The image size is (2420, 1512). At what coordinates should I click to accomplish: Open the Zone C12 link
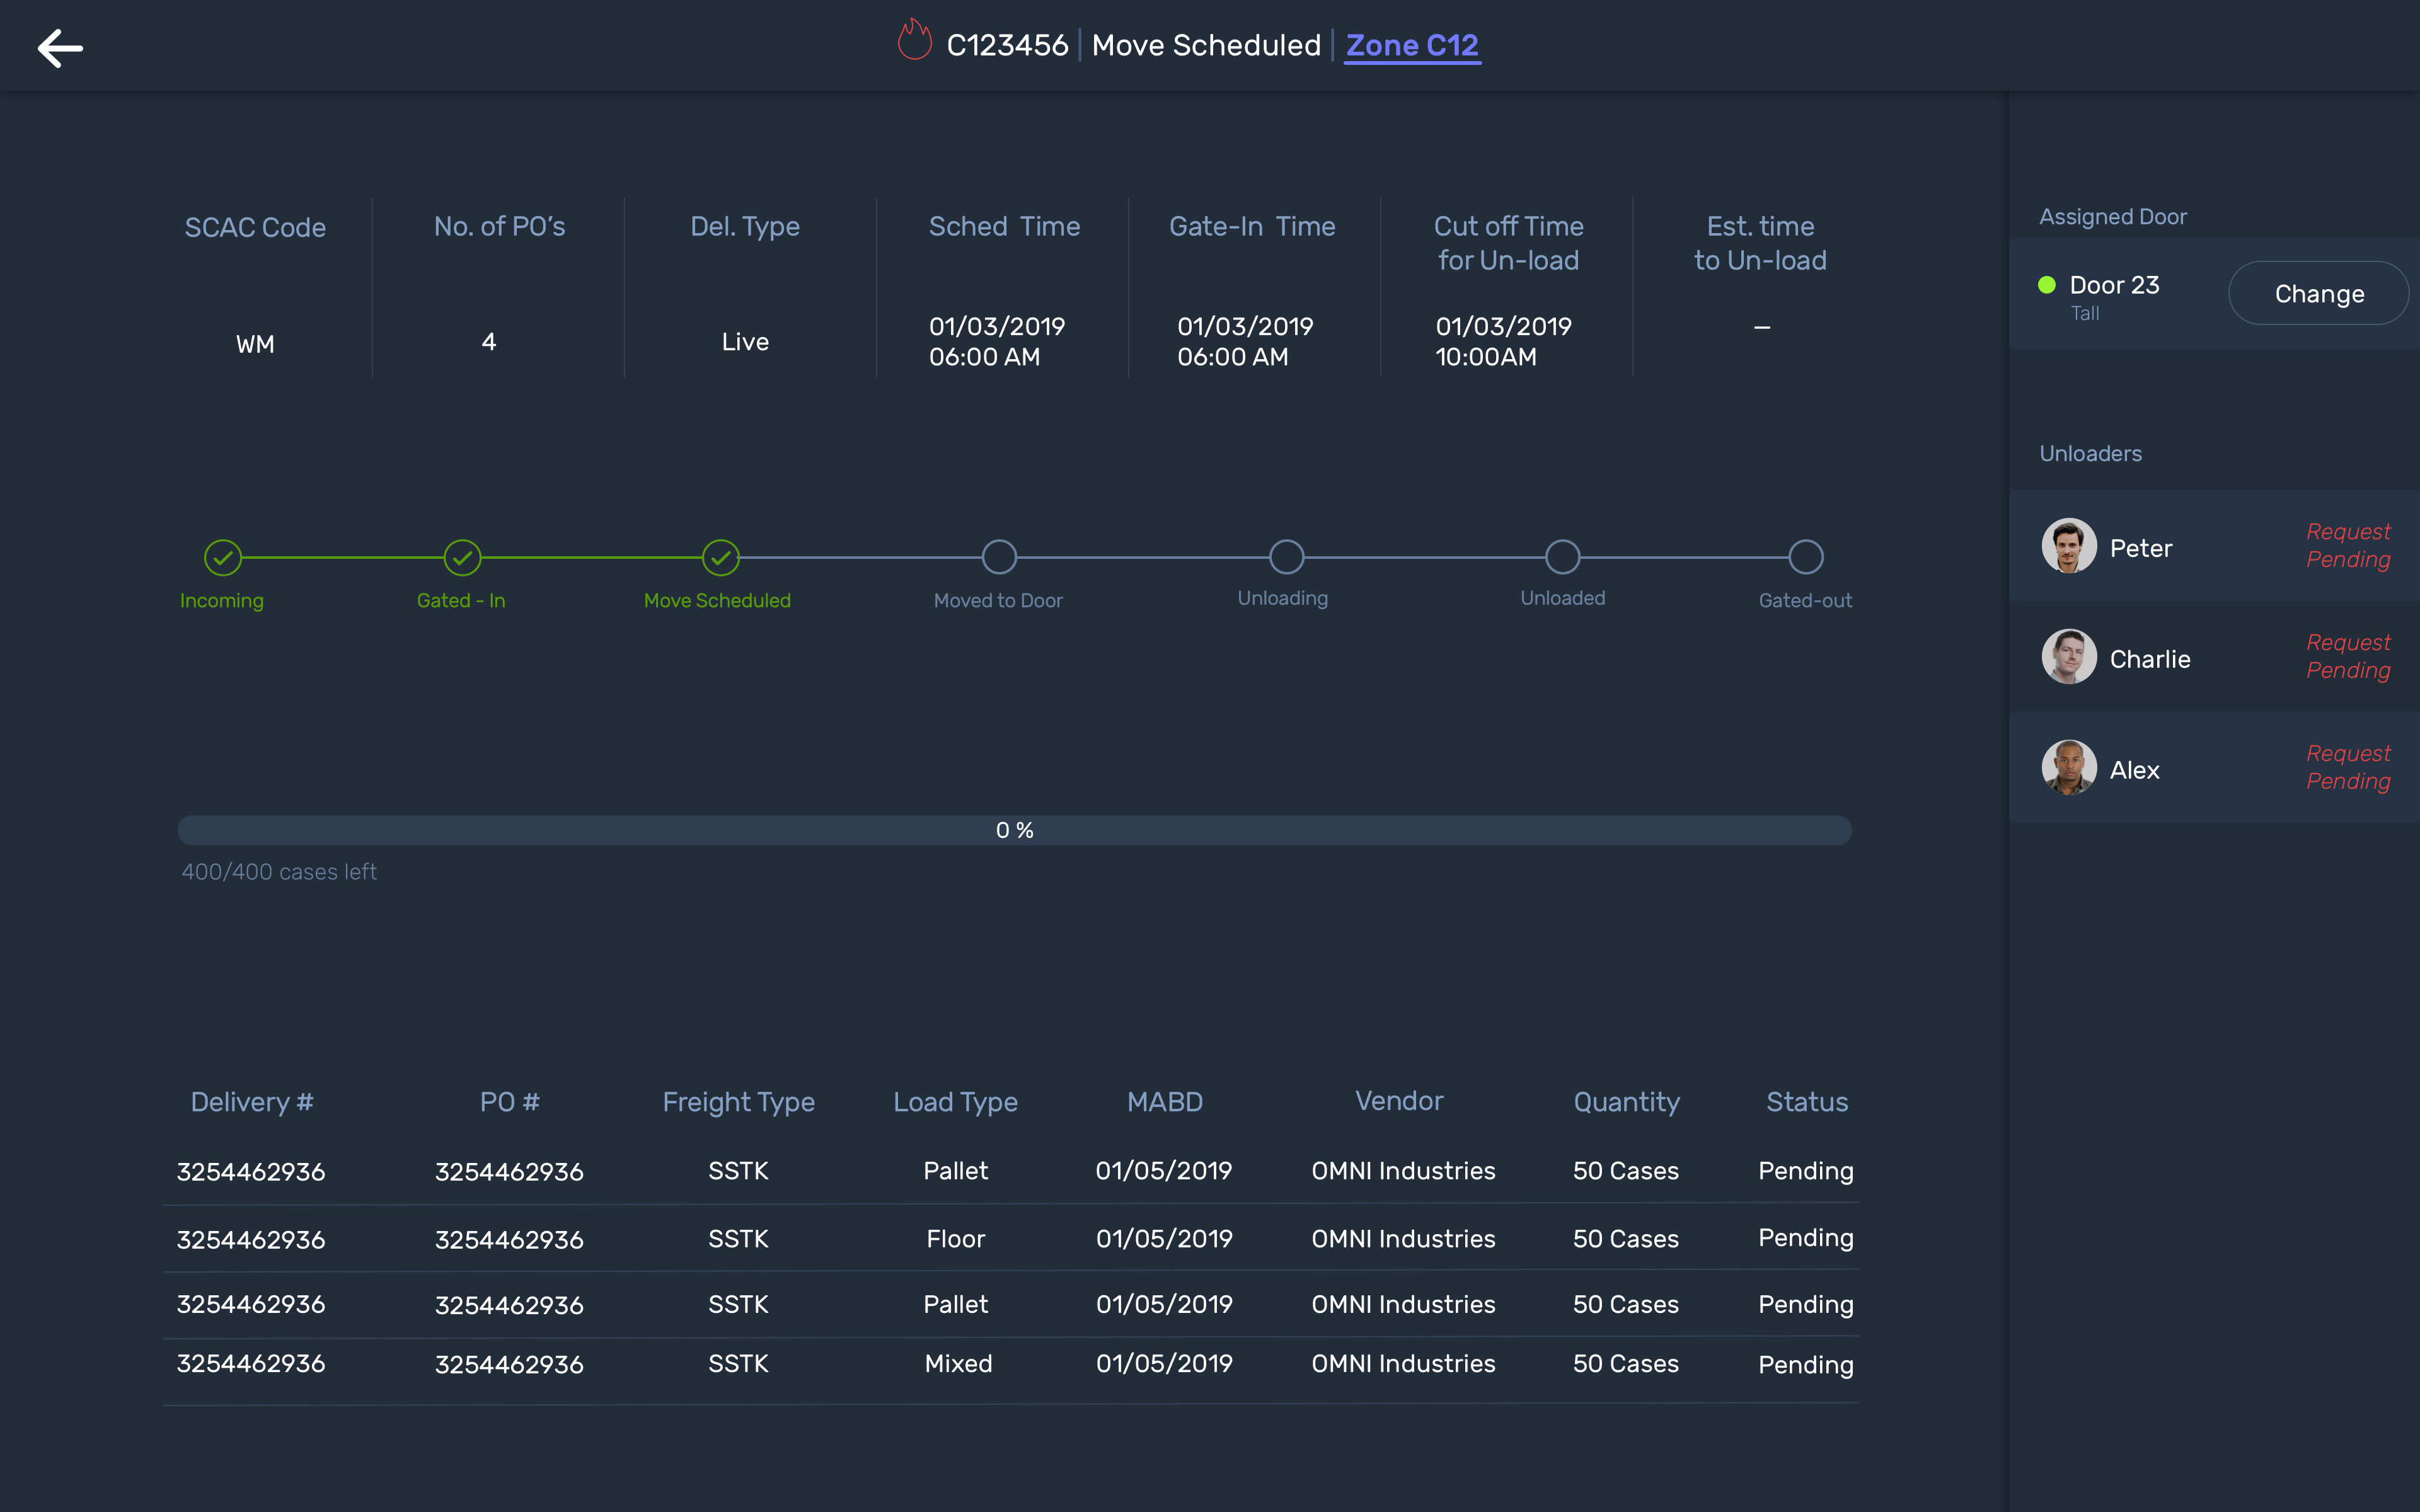click(x=1411, y=45)
